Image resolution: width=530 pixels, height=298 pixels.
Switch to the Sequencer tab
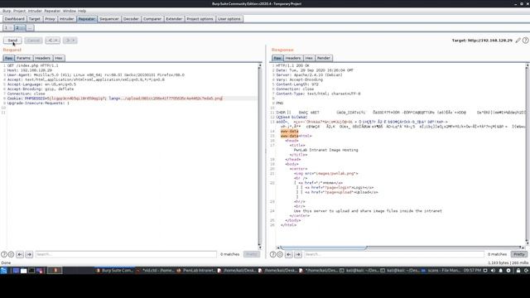108,19
